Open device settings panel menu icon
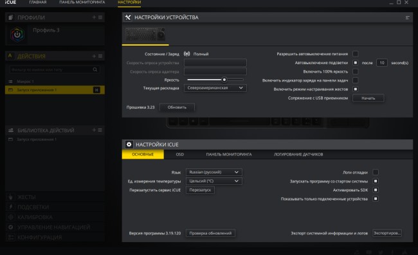This screenshot has width=418, height=255. [x=407, y=17]
